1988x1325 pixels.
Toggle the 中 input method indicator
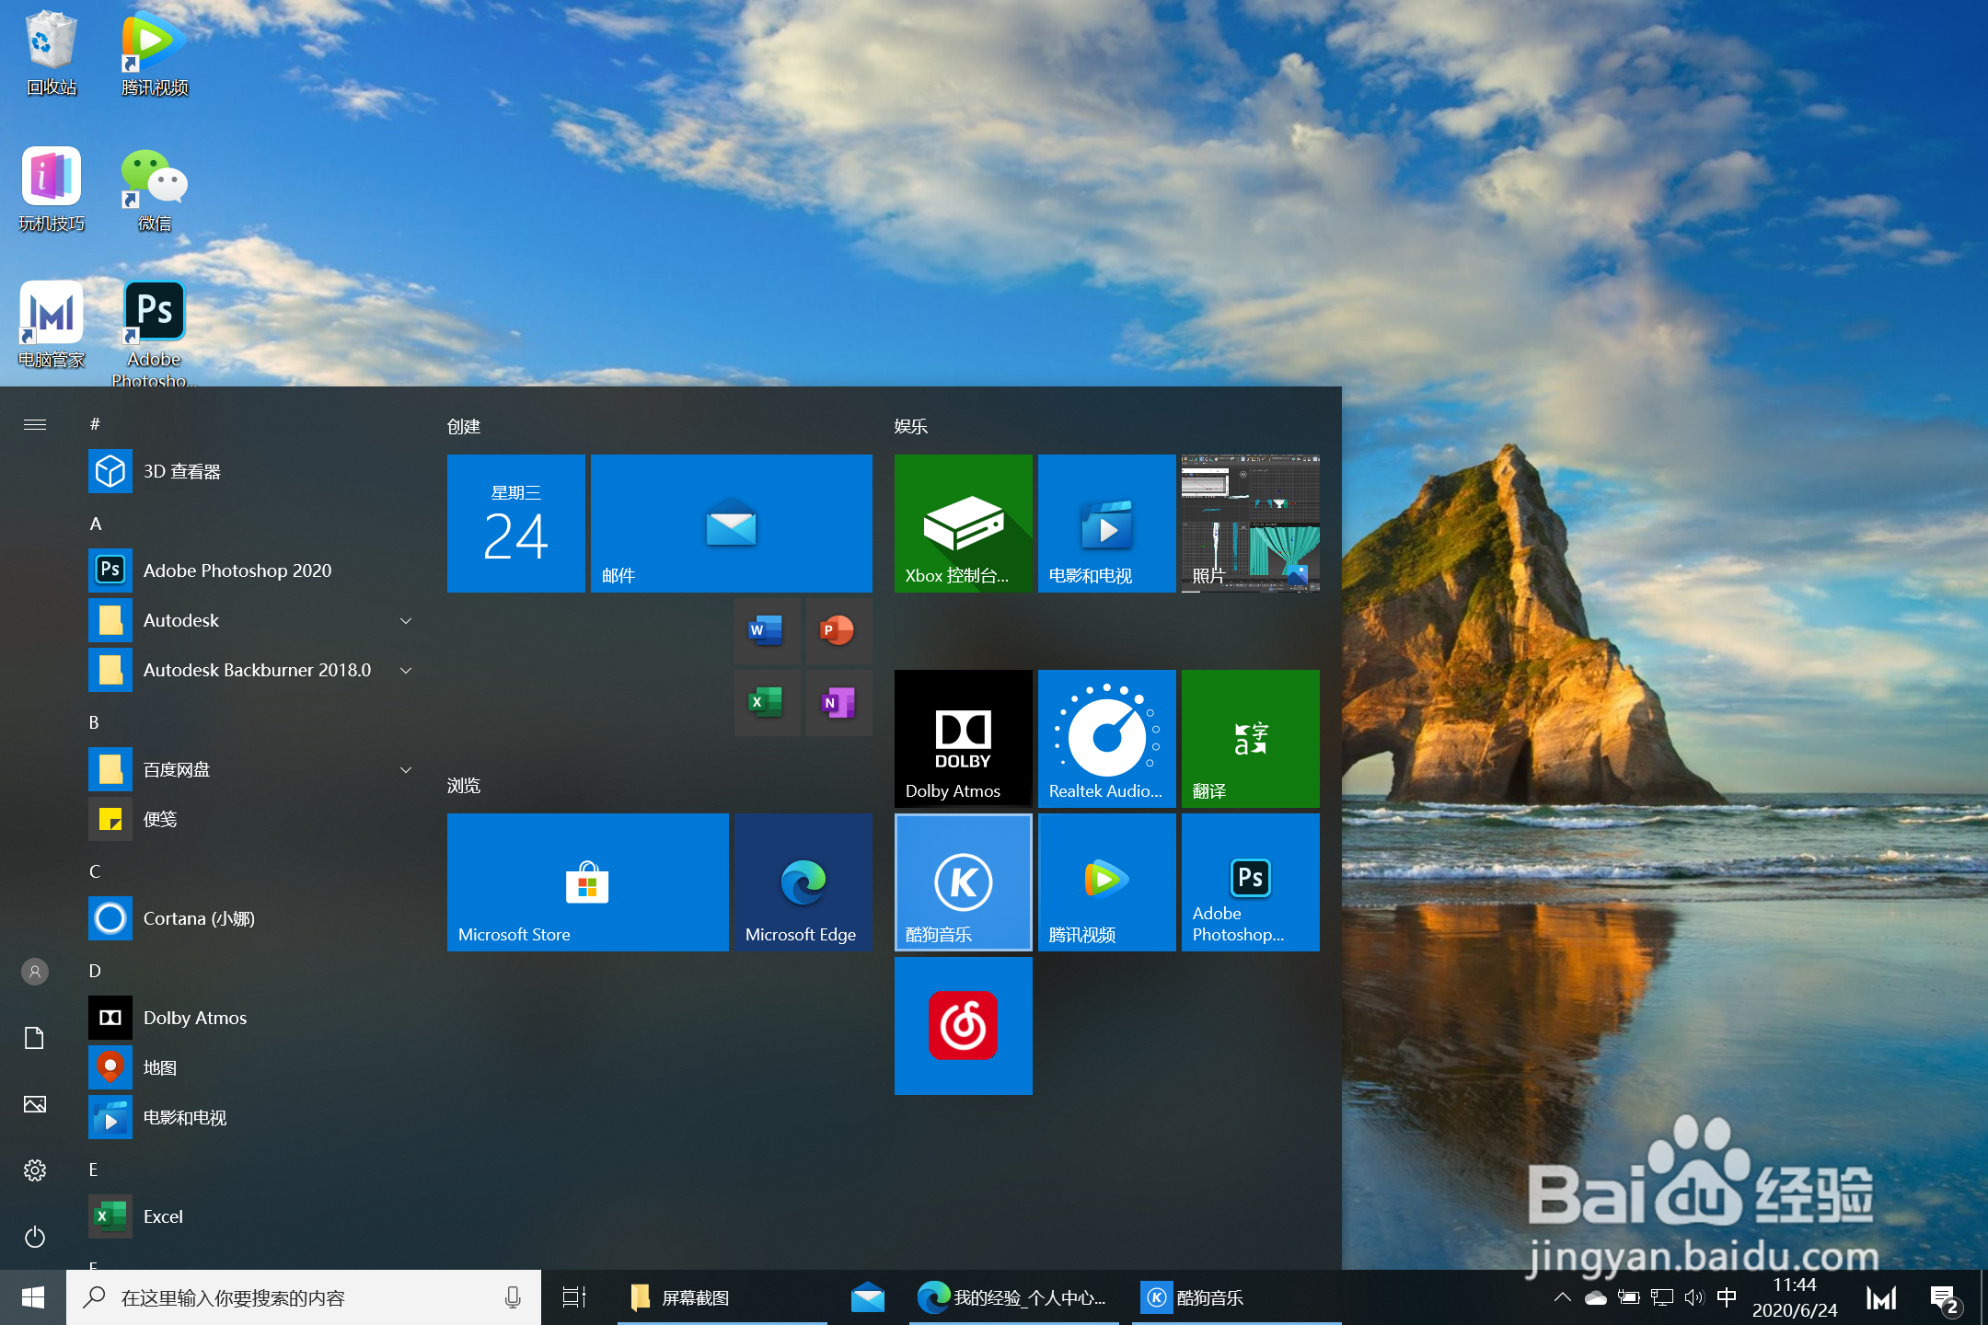coord(1727,1297)
